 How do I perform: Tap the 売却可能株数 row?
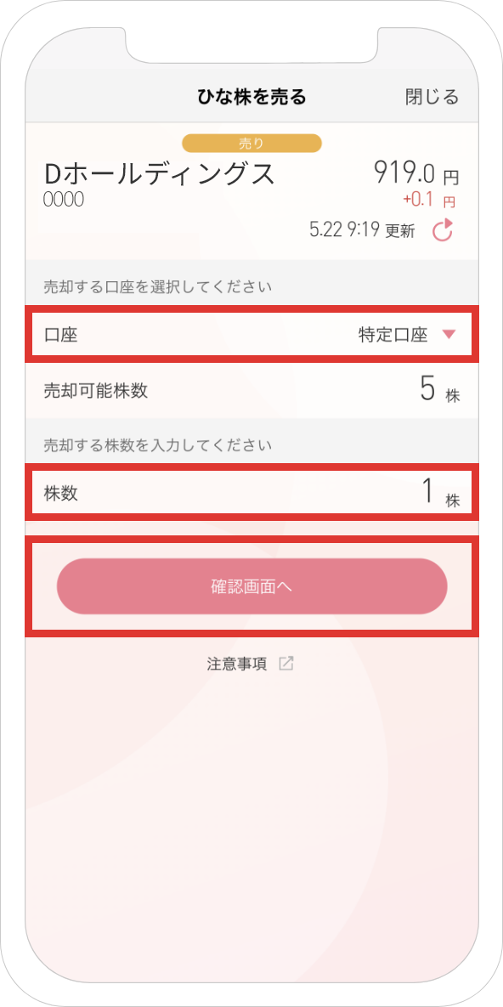pyautogui.click(x=251, y=391)
